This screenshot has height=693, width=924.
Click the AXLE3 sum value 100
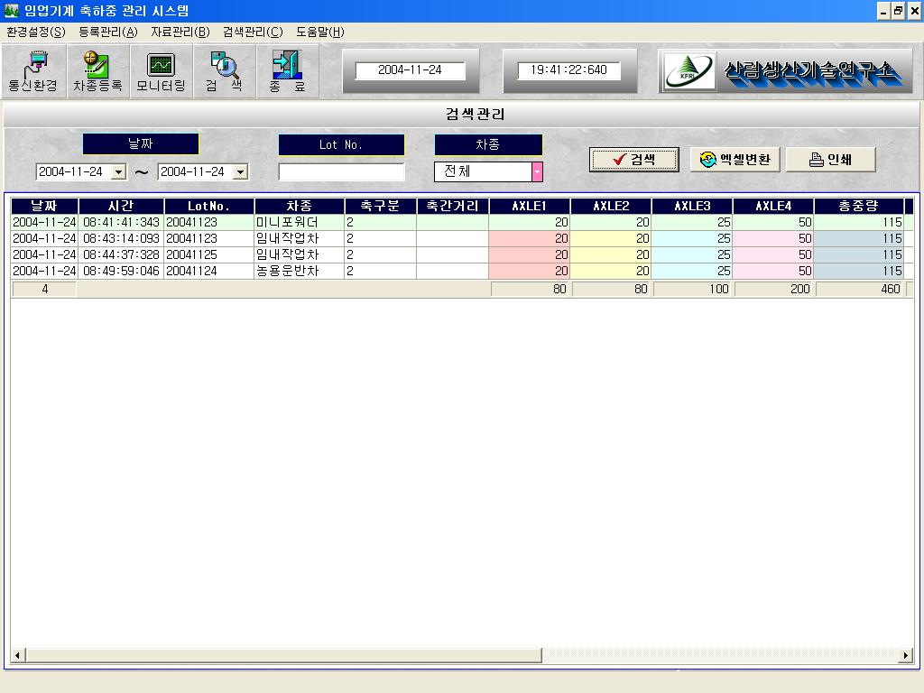pos(692,289)
